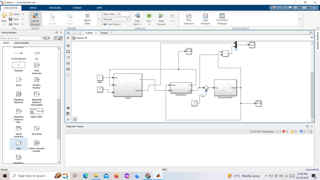Open the Run button dropdown arrow
The height and width of the screenshot is (180, 320).
coord(149,24)
